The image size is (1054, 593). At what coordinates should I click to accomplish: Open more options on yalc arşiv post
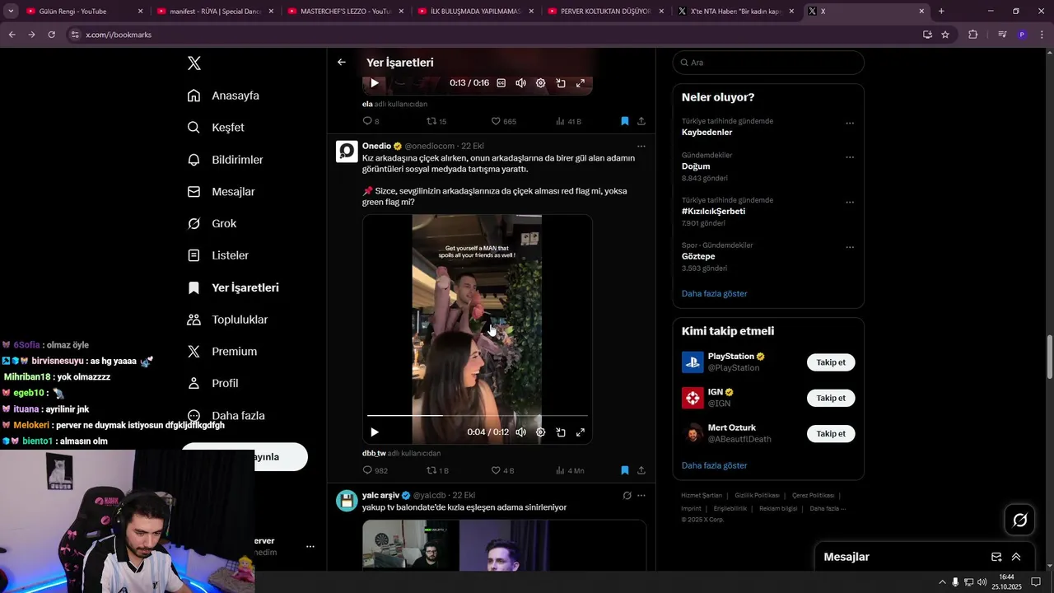pos(641,496)
